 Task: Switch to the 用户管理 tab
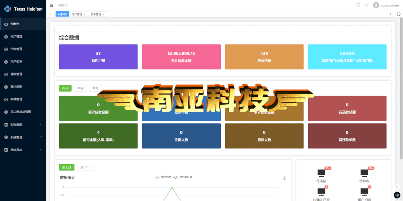point(77,14)
